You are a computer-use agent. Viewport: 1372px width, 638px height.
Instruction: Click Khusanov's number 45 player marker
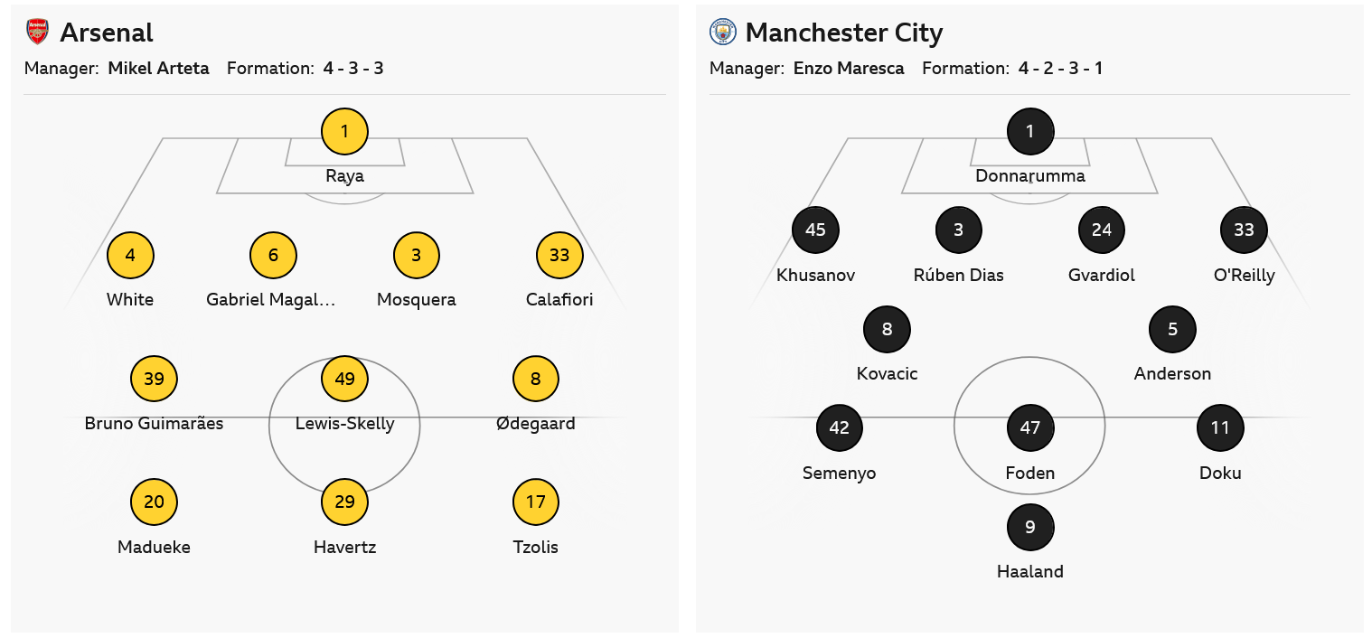[x=815, y=230]
